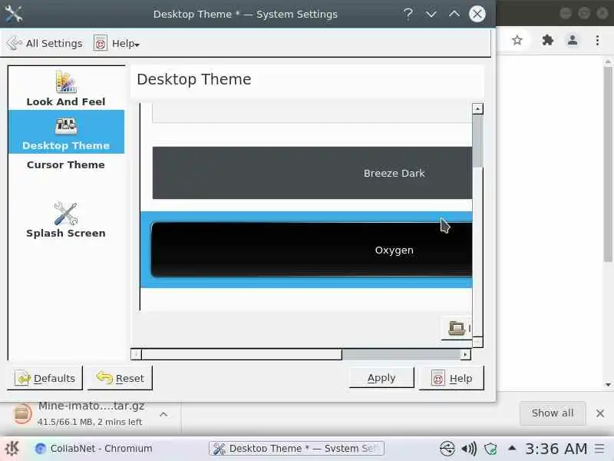This screenshot has width=614, height=461.
Task: Choose the Oxygen theme preview
Action: point(312,250)
